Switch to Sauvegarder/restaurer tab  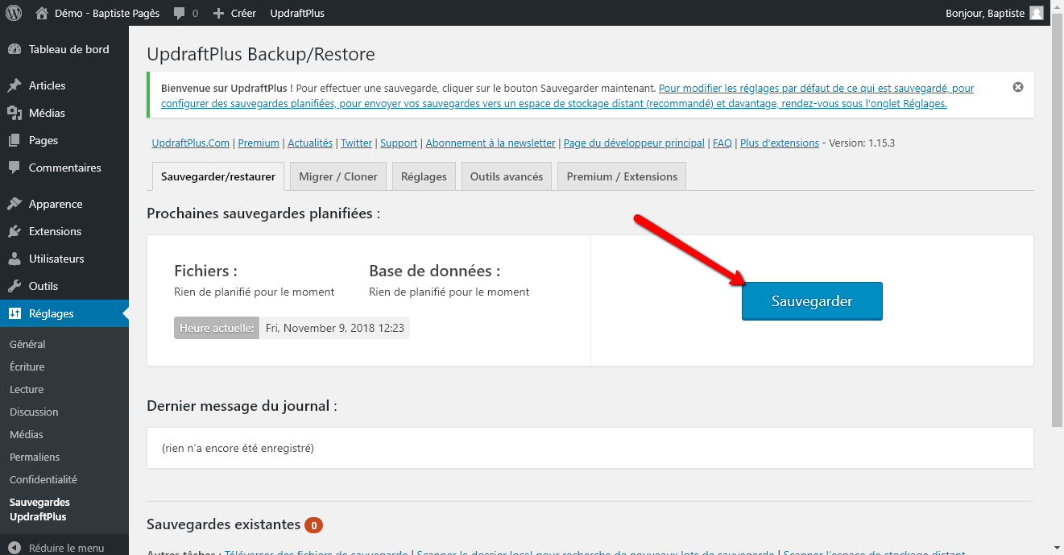click(x=218, y=176)
